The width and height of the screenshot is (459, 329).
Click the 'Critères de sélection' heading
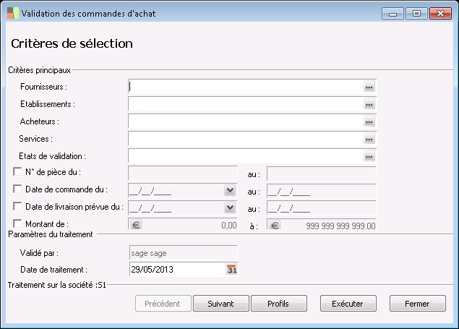tap(72, 43)
